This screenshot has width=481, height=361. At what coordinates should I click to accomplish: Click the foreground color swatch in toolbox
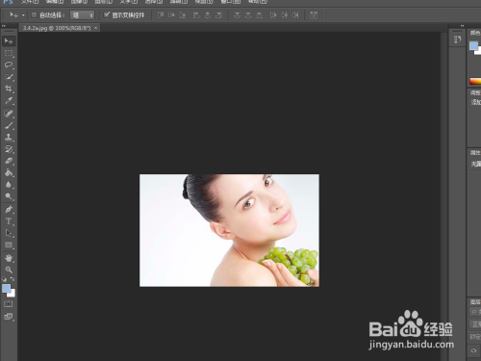6,288
